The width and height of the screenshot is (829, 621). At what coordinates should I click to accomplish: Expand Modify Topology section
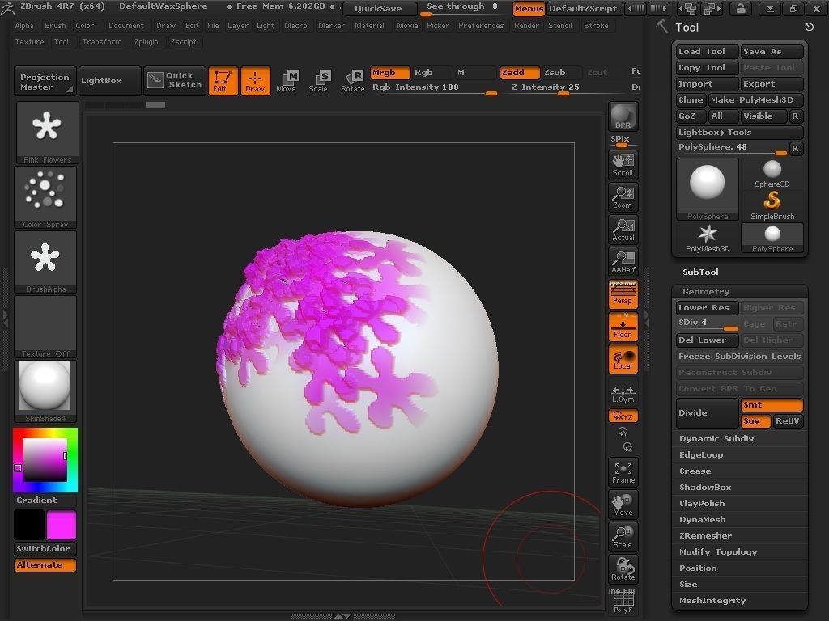718,551
